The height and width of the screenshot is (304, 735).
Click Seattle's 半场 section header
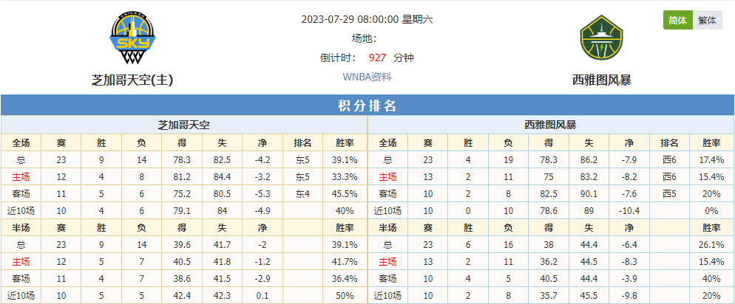[x=387, y=228]
